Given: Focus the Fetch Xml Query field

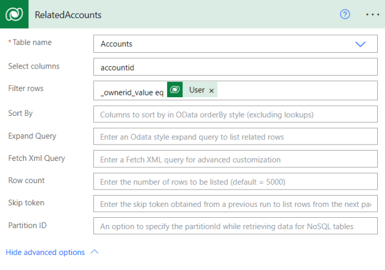Looking at the screenshot, I should click(235, 160).
